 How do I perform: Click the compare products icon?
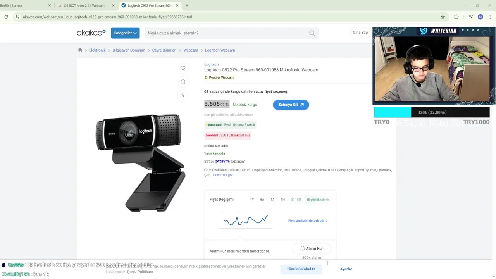click(183, 95)
